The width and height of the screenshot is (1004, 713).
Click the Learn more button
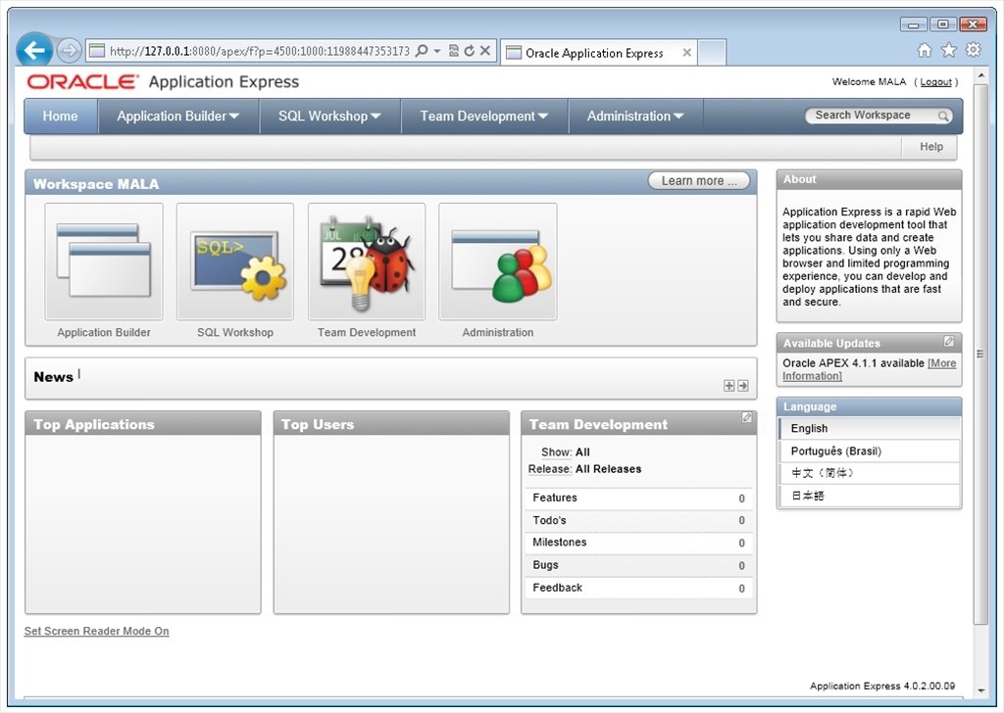click(x=698, y=181)
